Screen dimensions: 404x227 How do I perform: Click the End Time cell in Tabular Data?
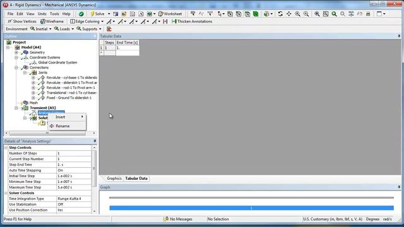tap(128, 48)
